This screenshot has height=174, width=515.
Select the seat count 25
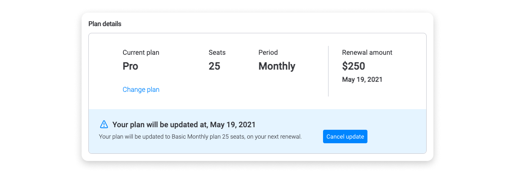point(214,66)
